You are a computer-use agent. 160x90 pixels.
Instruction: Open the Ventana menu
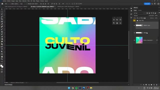point(42,1)
